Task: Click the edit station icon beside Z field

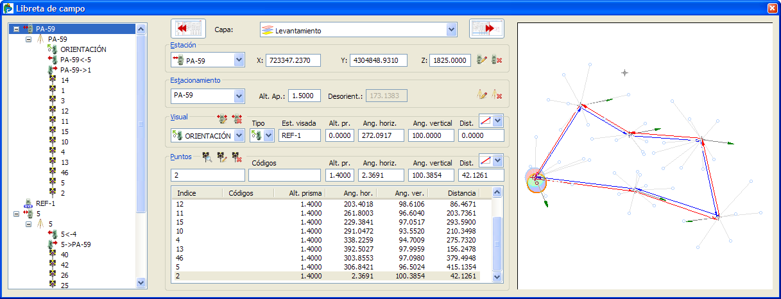Action: coord(483,60)
